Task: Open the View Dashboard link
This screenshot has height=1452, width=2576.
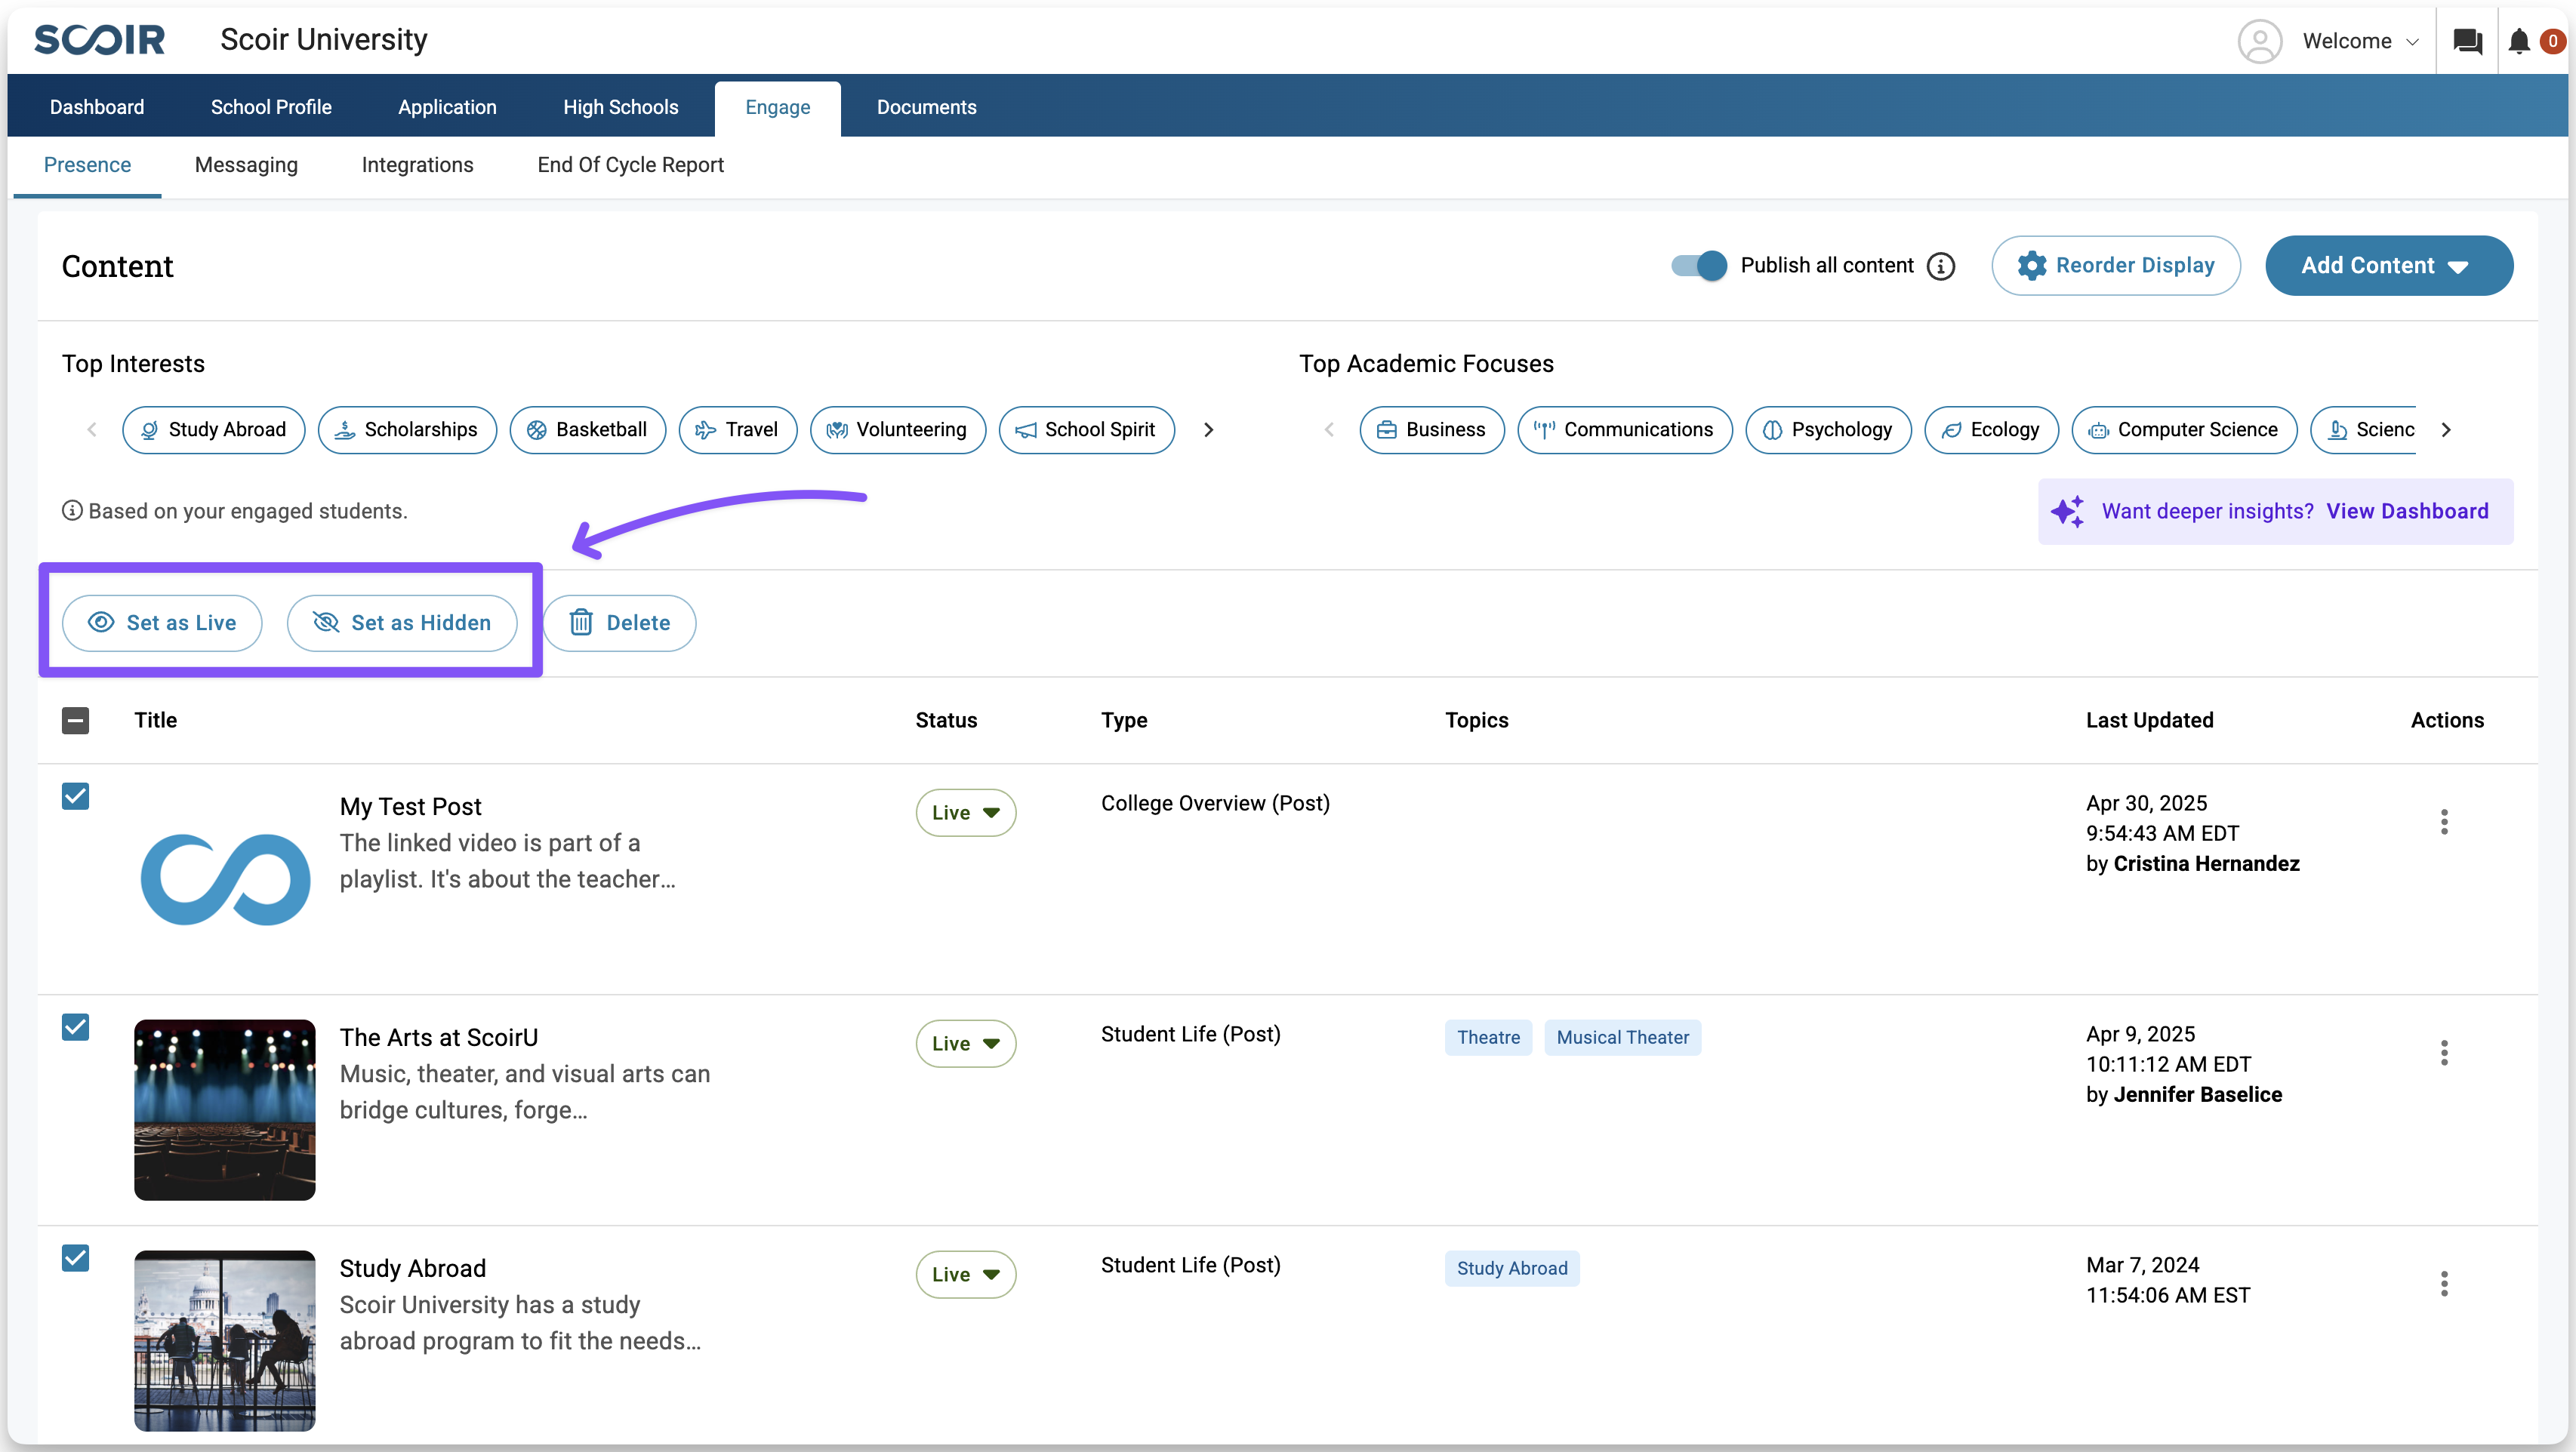Action: [x=2407, y=512]
